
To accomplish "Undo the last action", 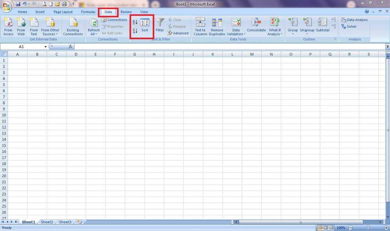I will pyautogui.click(x=24, y=4).
